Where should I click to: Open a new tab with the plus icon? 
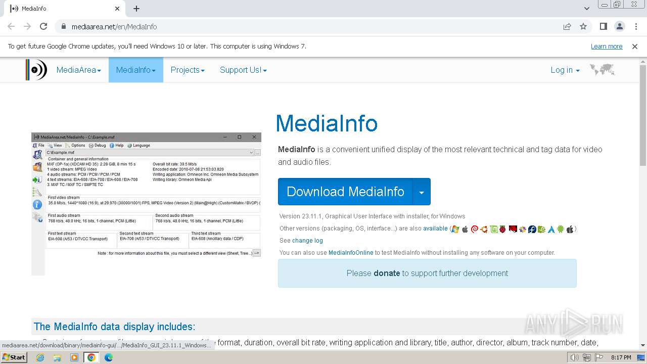pyautogui.click(x=136, y=9)
